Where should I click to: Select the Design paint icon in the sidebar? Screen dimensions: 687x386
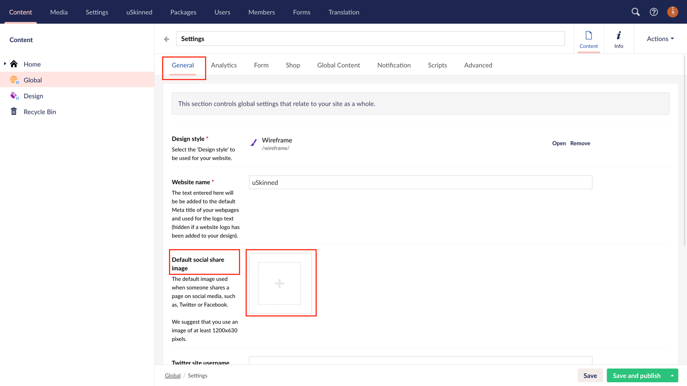point(13,96)
